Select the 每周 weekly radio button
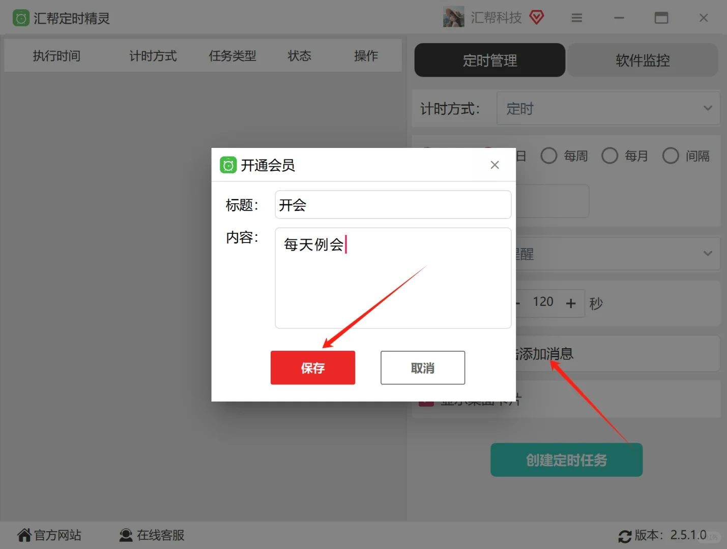The width and height of the screenshot is (727, 549). (x=549, y=156)
